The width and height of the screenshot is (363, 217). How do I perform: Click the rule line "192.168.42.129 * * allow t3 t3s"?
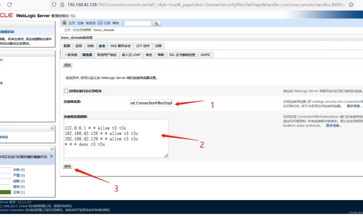pyautogui.click(x=102, y=139)
